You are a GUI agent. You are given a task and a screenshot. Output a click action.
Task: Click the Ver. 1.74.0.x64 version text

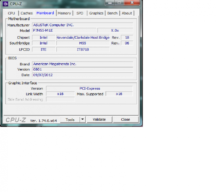coord(44,121)
